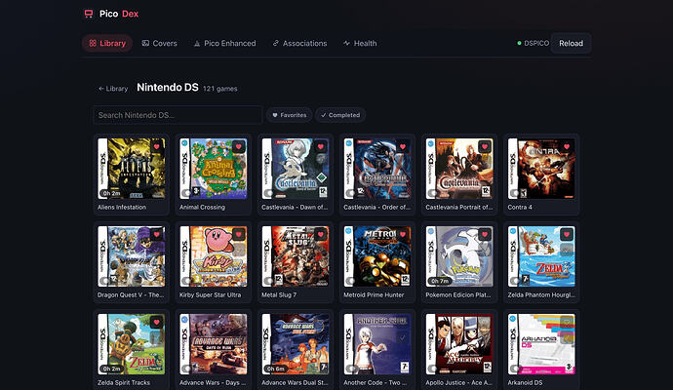
Task: Toggle heart on Kirby Super Star Ultra
Action: [239, 235]
